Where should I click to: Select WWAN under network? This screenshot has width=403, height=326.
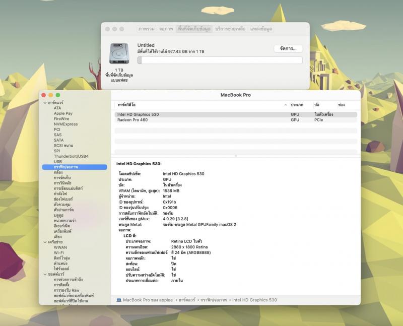(x=60, y=247)
